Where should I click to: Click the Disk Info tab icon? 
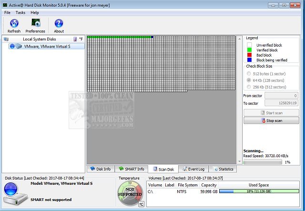(92, 169)
